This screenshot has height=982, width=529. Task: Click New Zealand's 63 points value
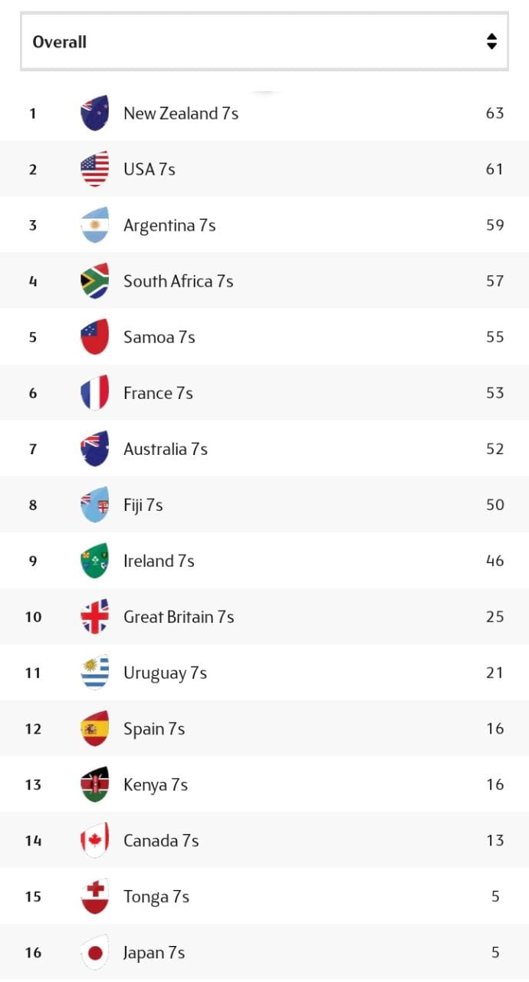(495, 114)
